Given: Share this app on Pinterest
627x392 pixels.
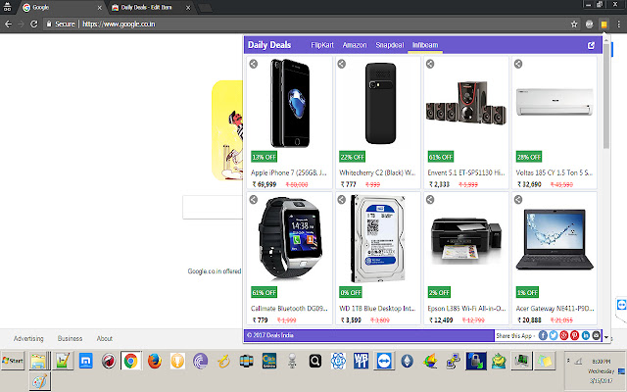Looking at the screenshot, I should [x=575, y=335].
